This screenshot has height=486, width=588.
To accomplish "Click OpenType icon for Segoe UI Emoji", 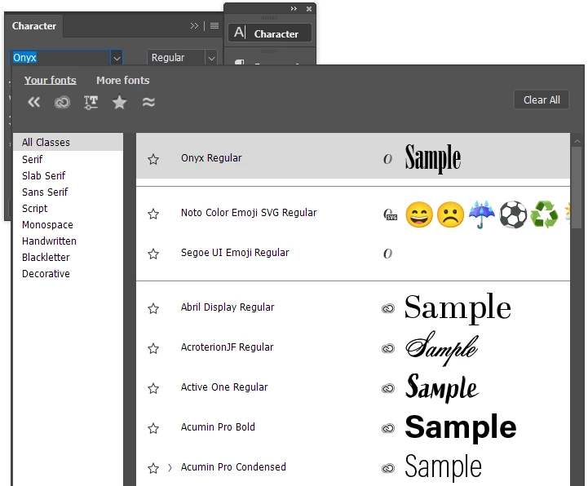I will point(387,254).
